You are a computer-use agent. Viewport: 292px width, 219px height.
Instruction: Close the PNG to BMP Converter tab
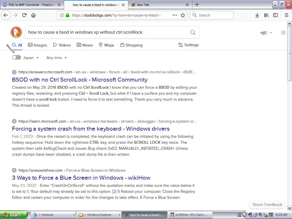coord(59,5)
